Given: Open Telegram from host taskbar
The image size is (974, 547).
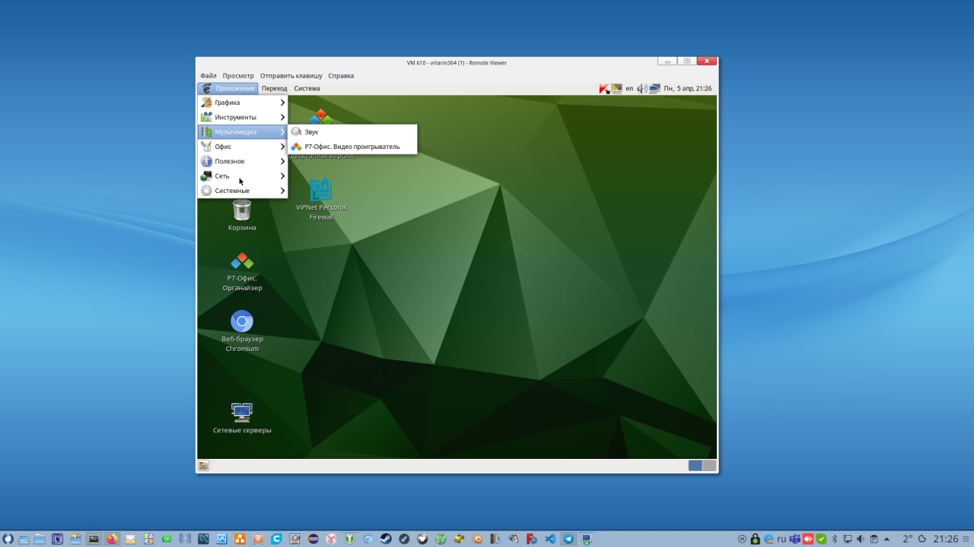Looking at the screenshot, I should 568,539.
